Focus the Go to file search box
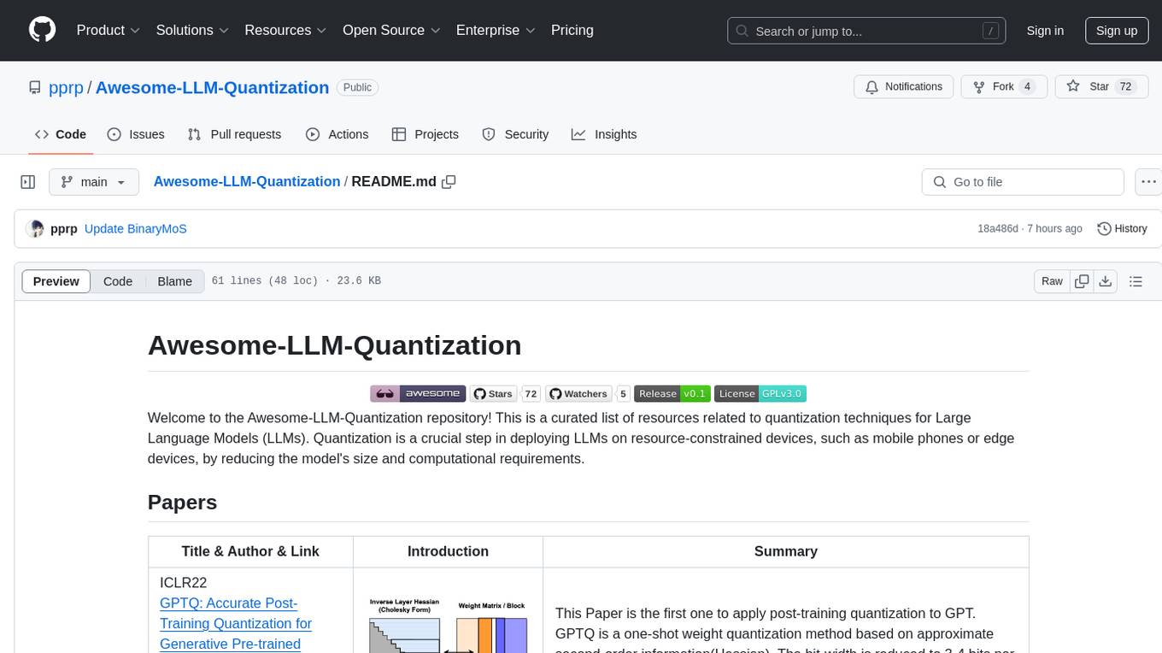 (x=1023, y=182)
